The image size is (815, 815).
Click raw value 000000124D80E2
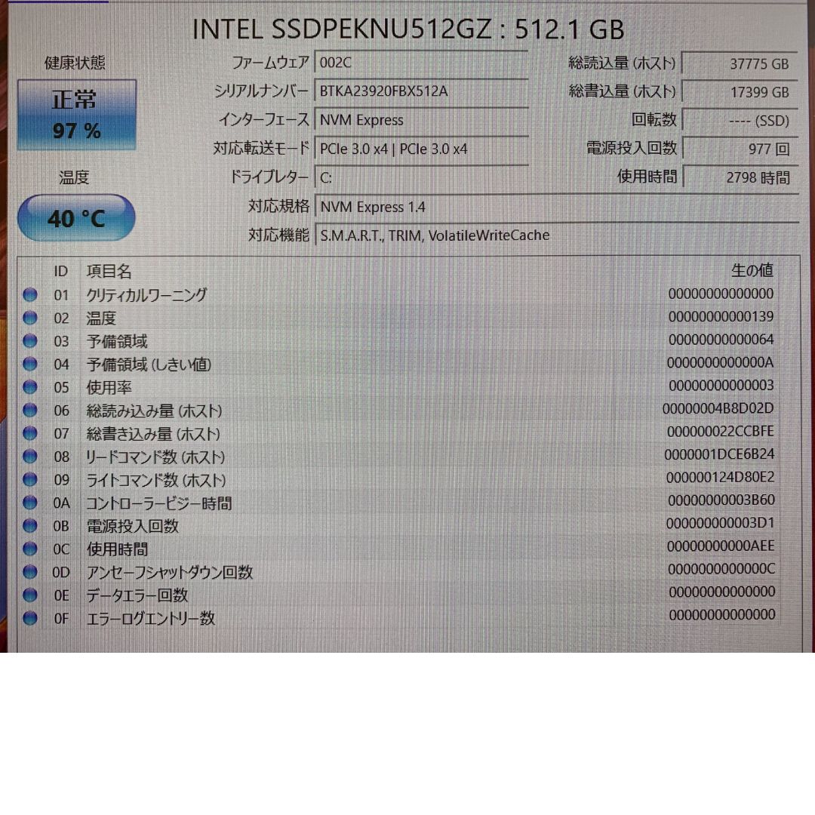coord(721,477)
